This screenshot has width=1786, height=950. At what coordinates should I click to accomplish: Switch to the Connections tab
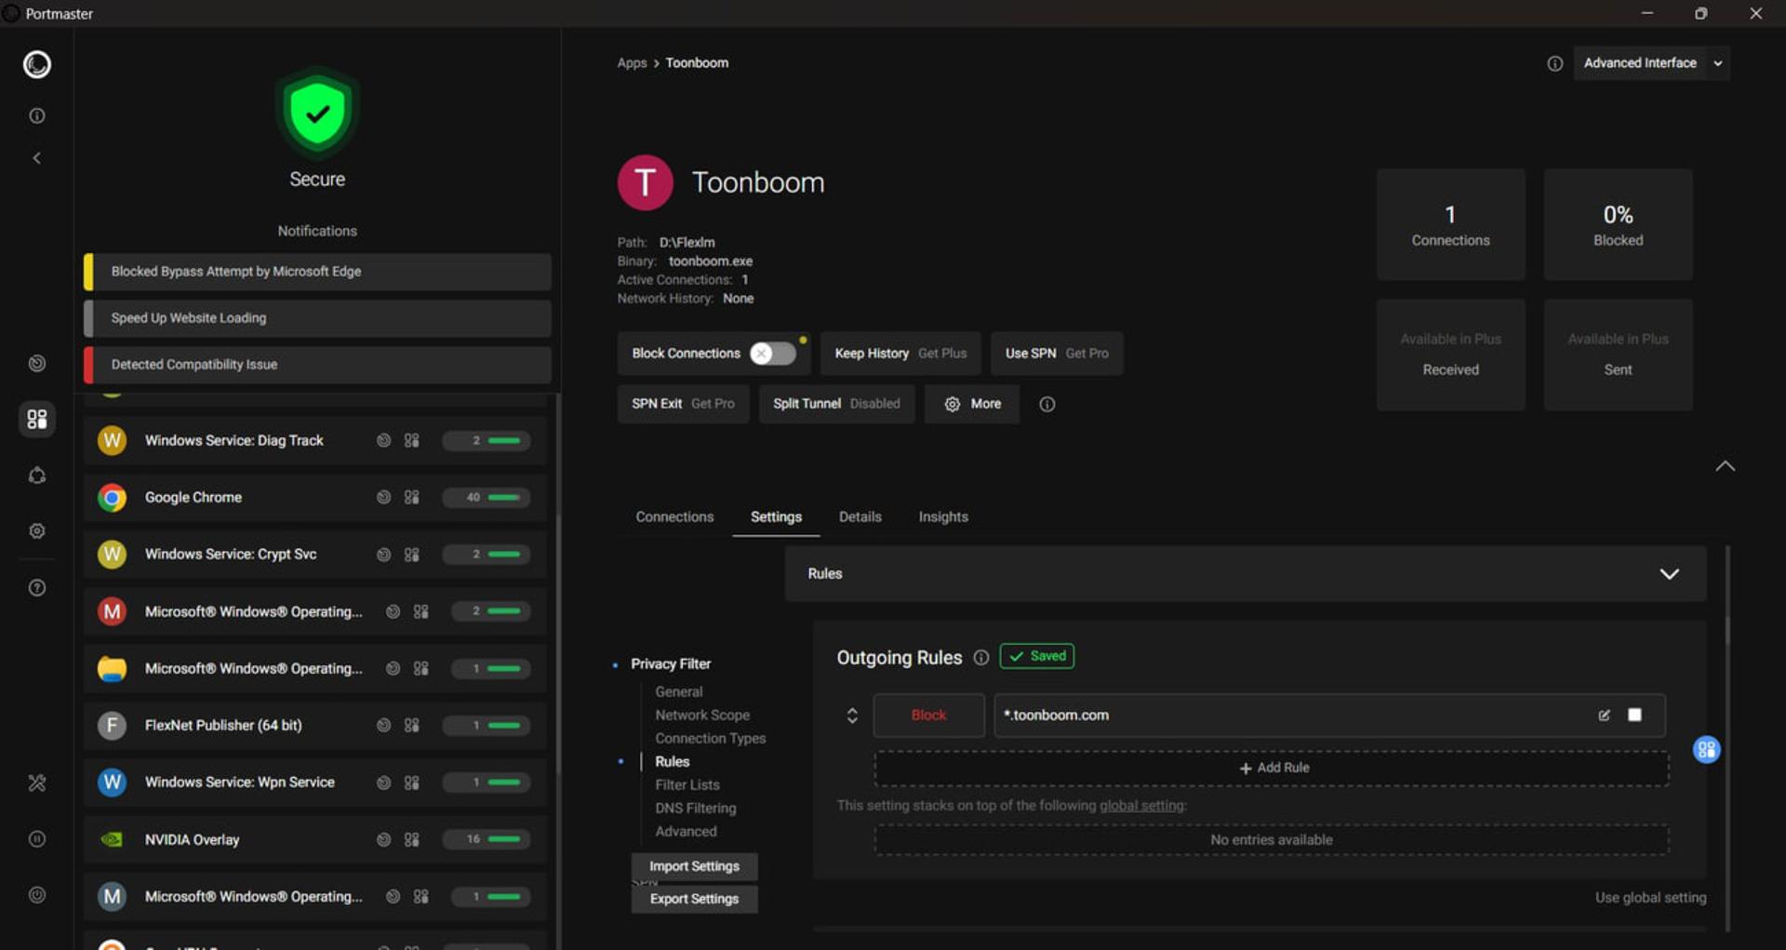(x=674, y=517)
